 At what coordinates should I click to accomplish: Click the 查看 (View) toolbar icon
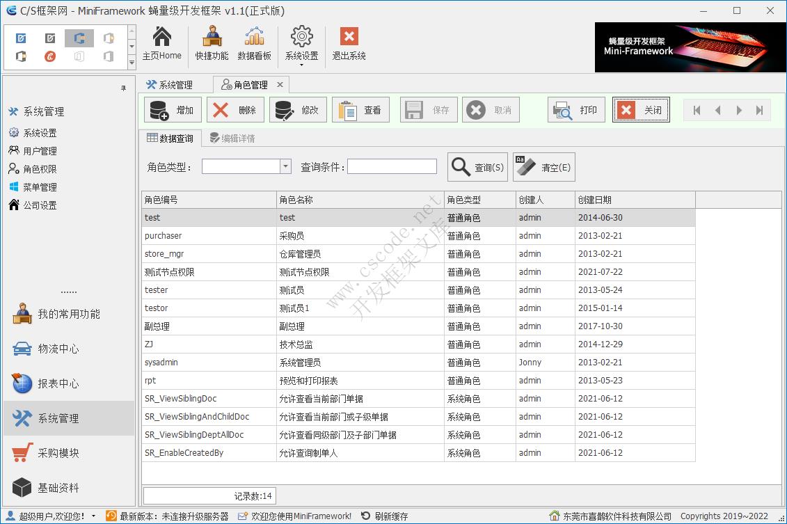tap(360, 109)
